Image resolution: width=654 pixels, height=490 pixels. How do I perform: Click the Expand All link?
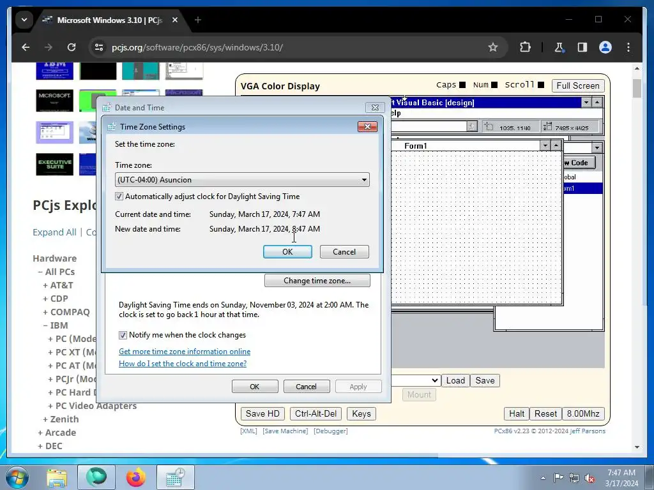tap(55, 232)
